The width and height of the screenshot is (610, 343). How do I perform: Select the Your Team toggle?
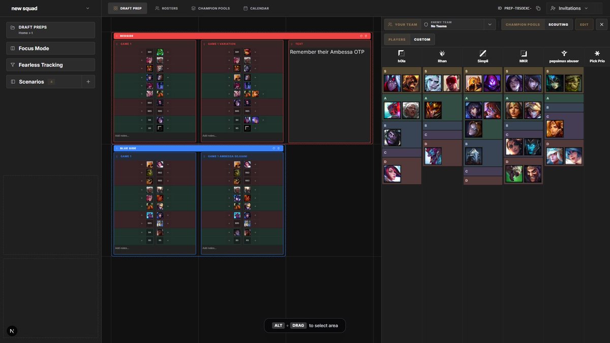tap(402, 24)
